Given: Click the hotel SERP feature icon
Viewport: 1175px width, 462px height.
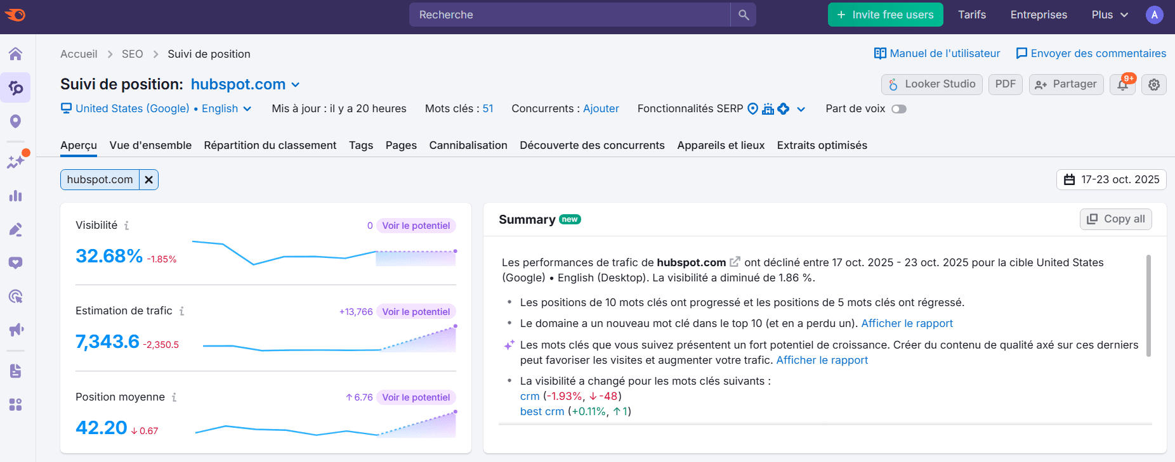Looking at the screenshot, I should coord(768,109).
